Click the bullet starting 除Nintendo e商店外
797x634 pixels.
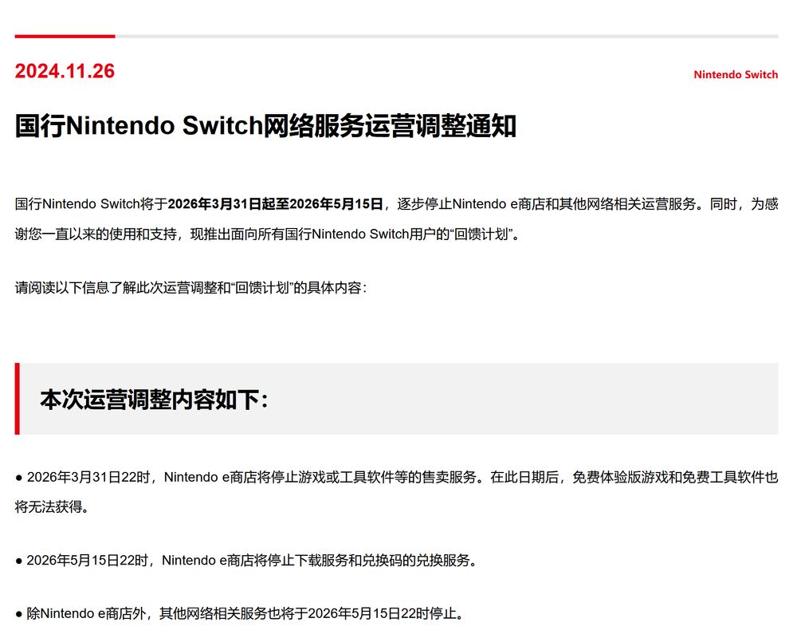[240, 613]
